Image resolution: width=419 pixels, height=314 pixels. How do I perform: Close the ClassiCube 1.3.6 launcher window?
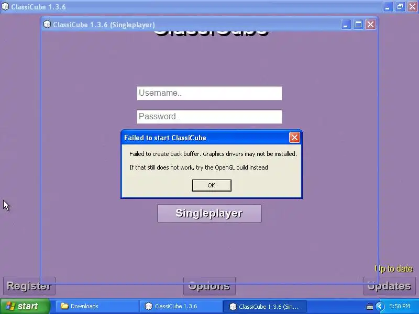point(412,7)
